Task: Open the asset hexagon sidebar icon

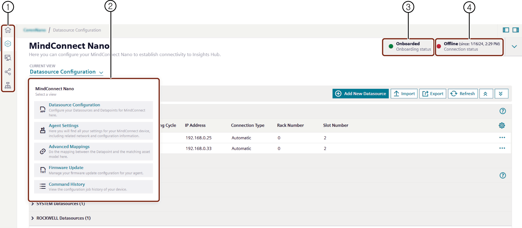Action: pos(8,44)
